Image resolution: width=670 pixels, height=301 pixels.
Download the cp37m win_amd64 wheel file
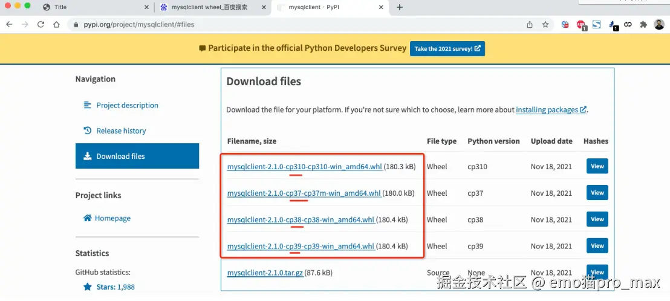click(304, 193)
